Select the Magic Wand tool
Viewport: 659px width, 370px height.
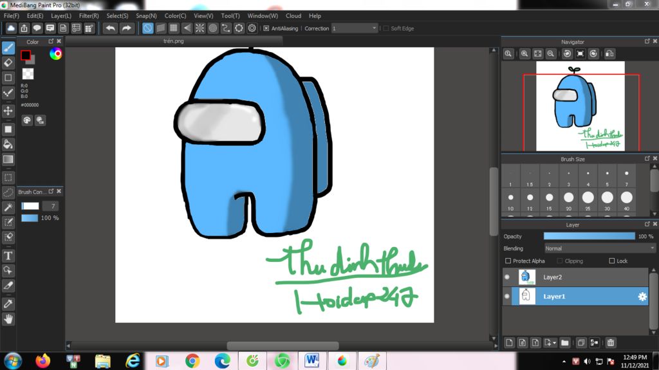8,207
